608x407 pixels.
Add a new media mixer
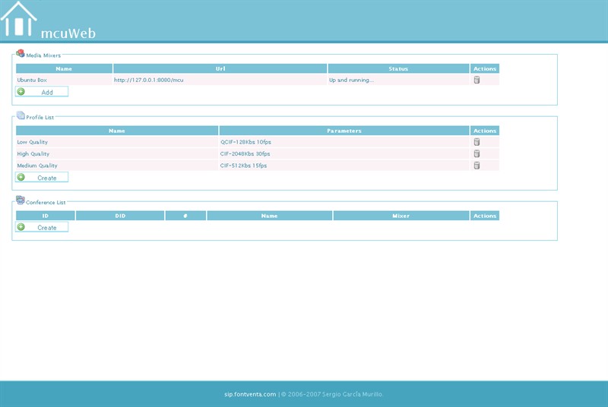(42, 92)
